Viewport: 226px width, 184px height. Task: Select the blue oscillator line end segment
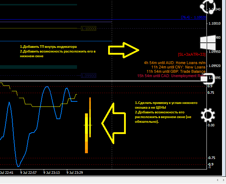pyautogui.click(x=74, y=101)
